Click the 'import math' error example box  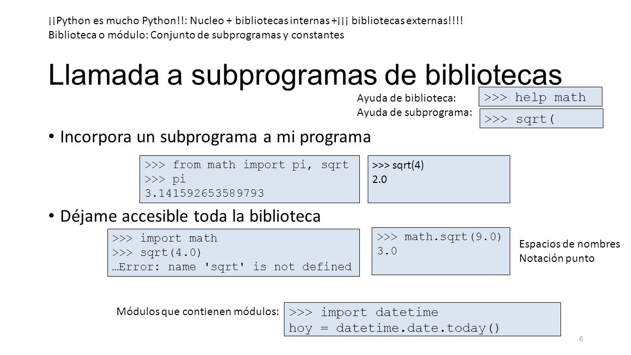coord(234,253)
